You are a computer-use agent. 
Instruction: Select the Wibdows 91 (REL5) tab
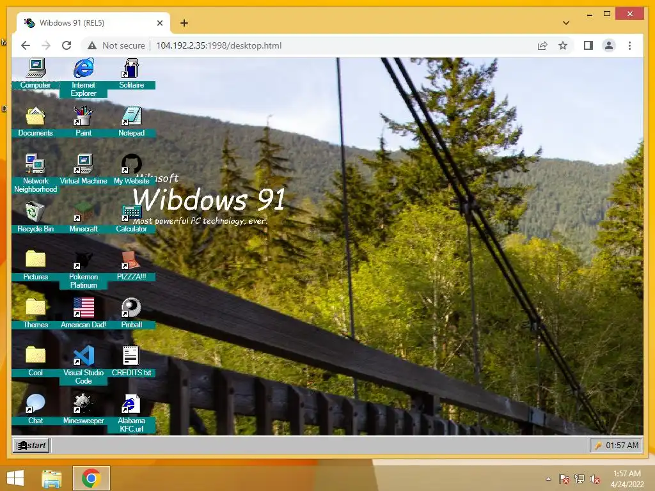tap(93, 23)
